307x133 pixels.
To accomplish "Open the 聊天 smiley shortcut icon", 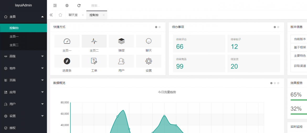I will click(x=149, y=41).
